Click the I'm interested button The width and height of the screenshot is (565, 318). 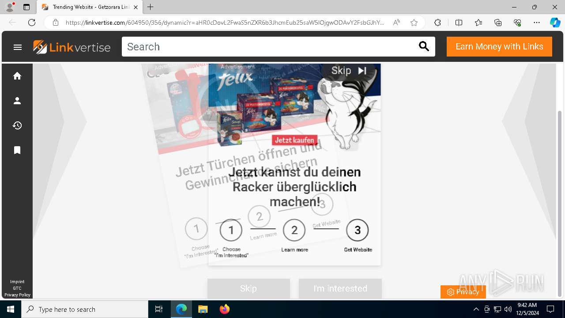(x=340, y=288)
